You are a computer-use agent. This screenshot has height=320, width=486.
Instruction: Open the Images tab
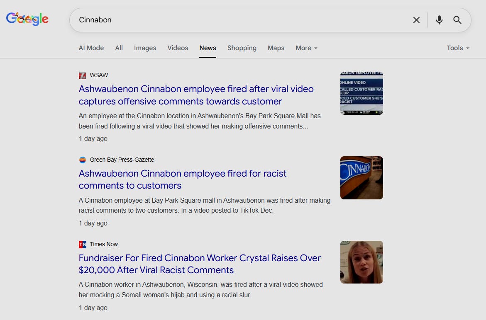(145, 48)
